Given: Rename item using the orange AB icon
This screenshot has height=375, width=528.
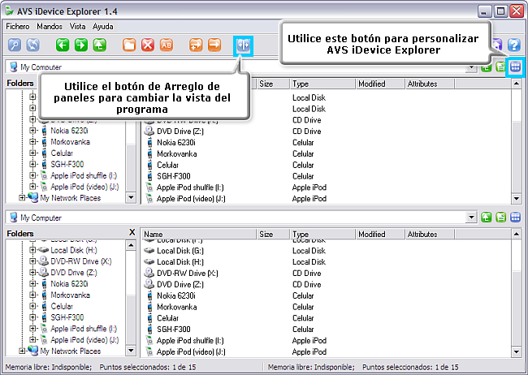Looking at the screenshot, I should click(x=167, y=45).
